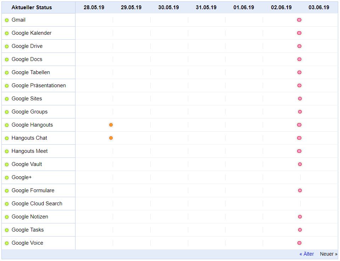Open the pink outage dot in Google Präsentationen row

pyautogui.click(x=300, y=85)
